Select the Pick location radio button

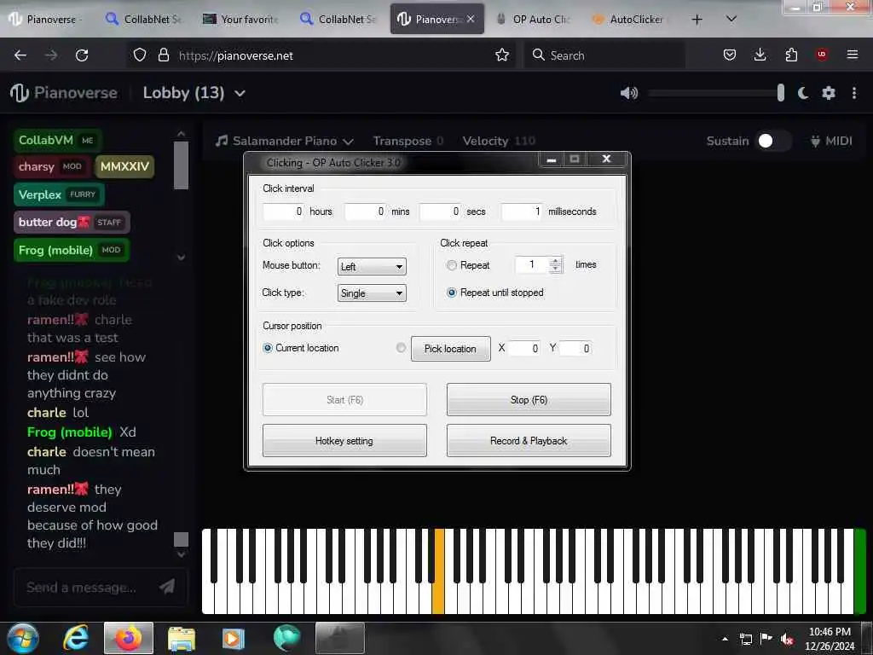click(x=401, y=348)
